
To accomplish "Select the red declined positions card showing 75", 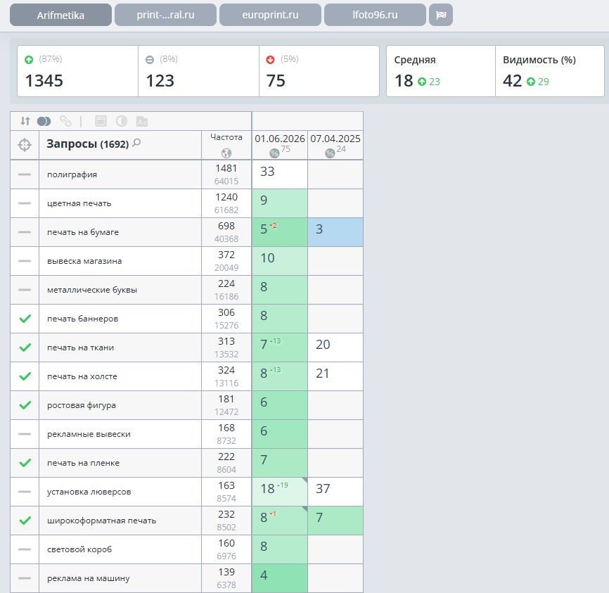I will 319,71.
